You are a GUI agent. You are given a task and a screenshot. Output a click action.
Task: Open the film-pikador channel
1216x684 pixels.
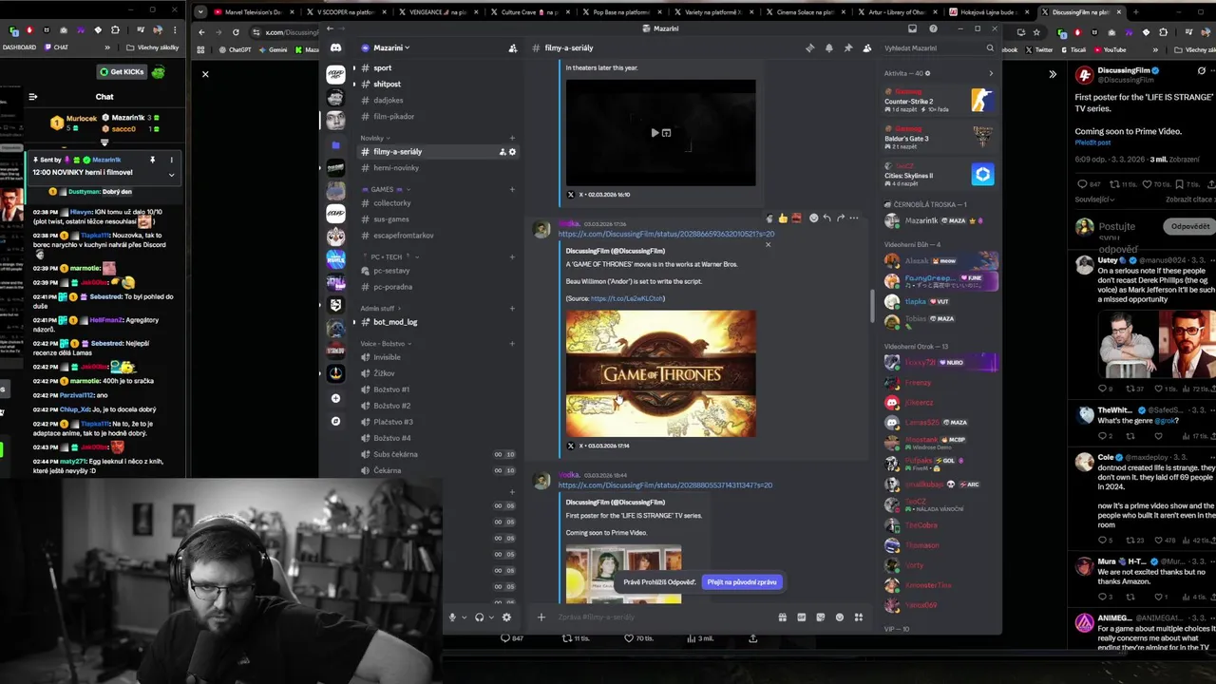(435, 116)
